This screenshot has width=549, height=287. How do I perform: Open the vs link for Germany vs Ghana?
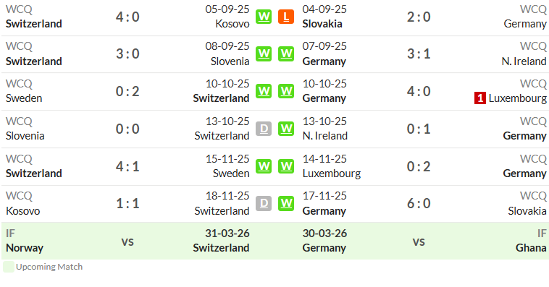tap(419, 241)
